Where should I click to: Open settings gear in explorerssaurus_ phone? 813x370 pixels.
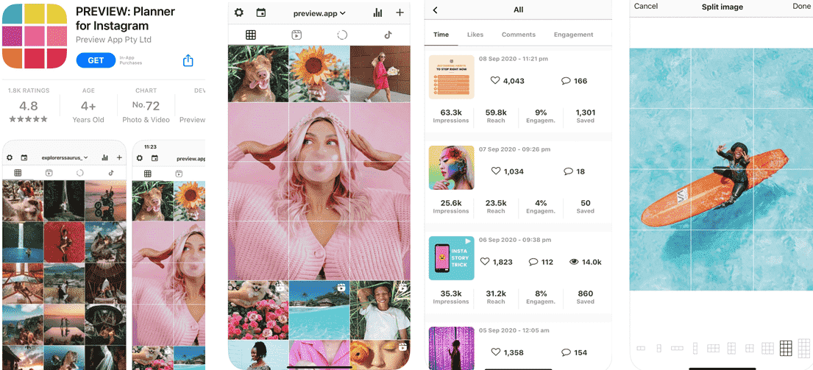(x=10, y=157)
